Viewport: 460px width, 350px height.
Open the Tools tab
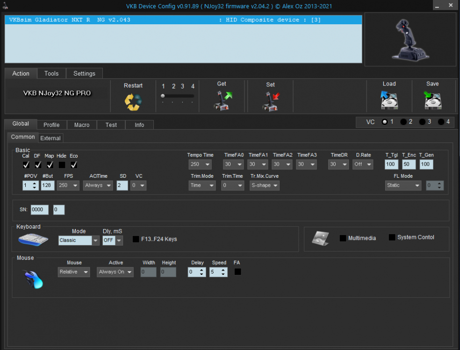click(51, 73)
